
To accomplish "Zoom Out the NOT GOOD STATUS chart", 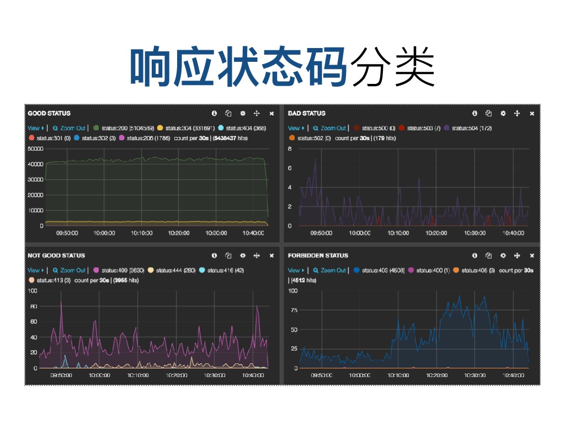I will 69,270.
